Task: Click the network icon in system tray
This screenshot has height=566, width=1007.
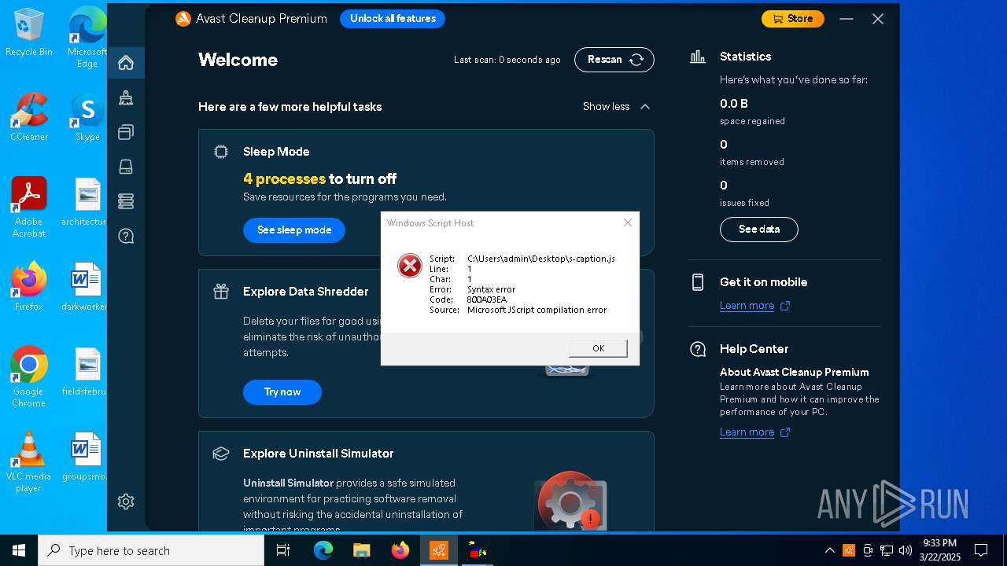Action: point(887,550)
